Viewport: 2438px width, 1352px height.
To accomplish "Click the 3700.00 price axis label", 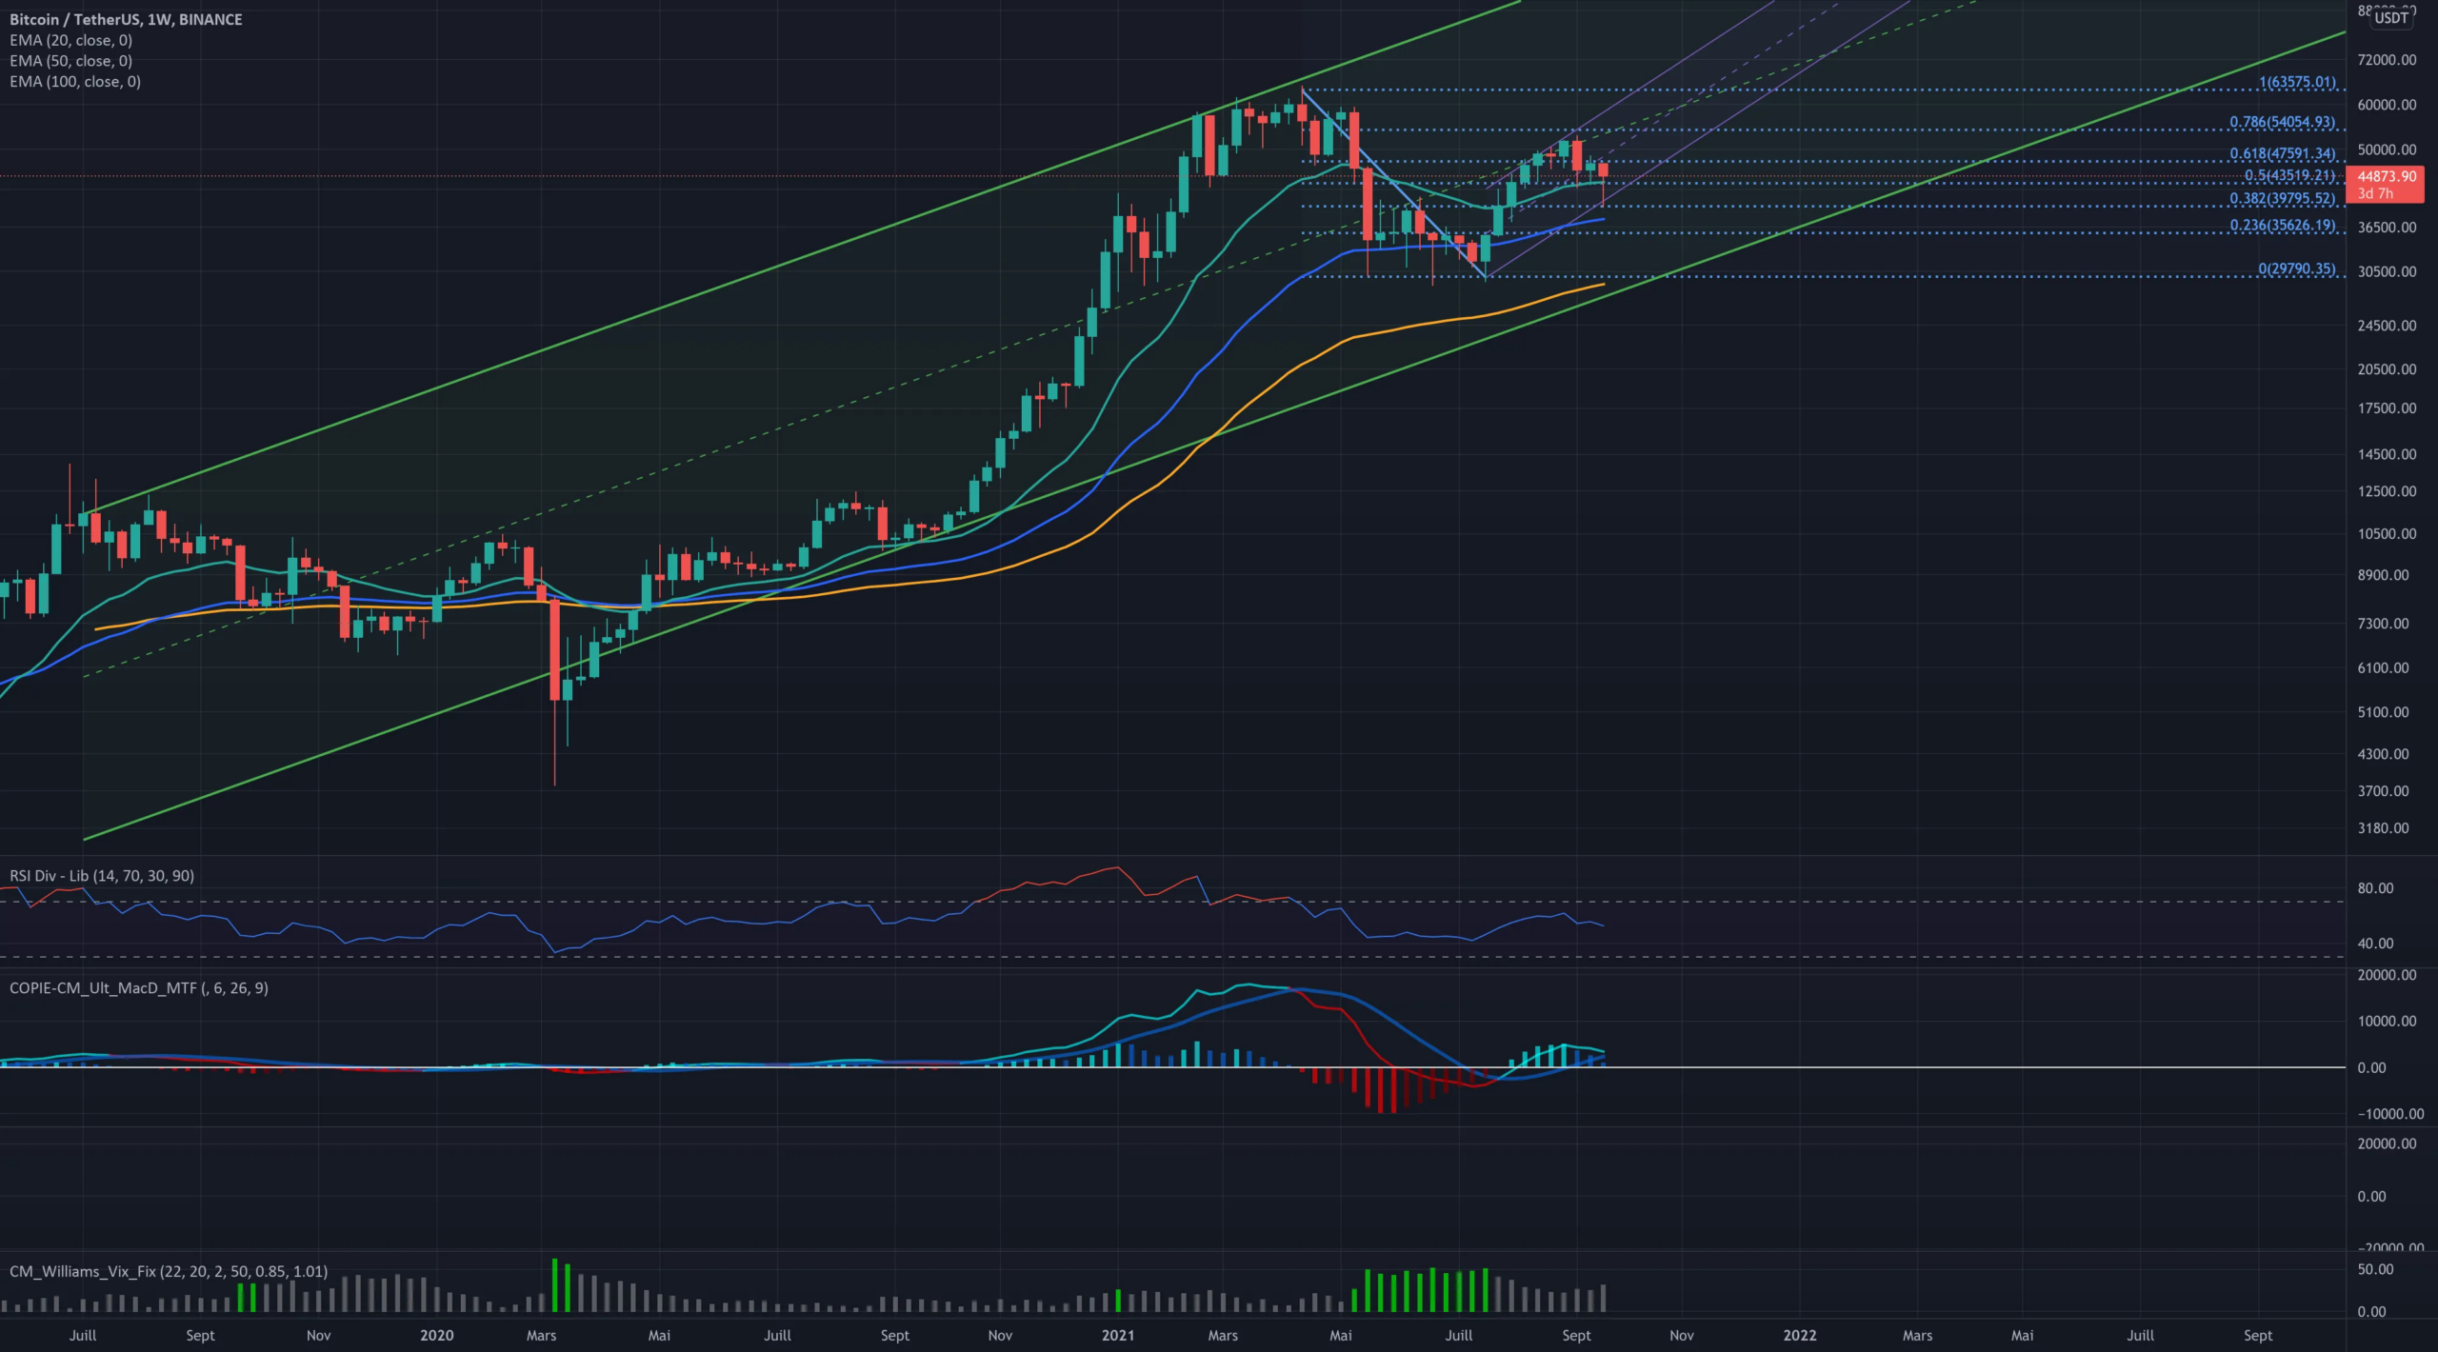I will point(2383,791).
